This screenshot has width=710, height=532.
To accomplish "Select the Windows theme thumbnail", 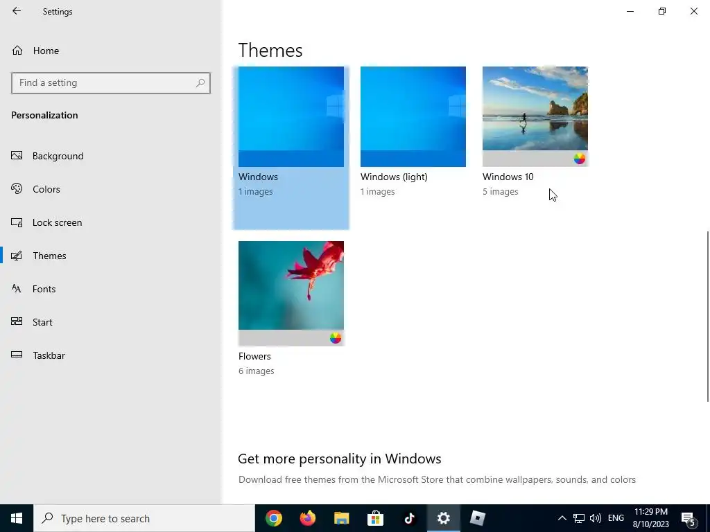I will [291, 116].
